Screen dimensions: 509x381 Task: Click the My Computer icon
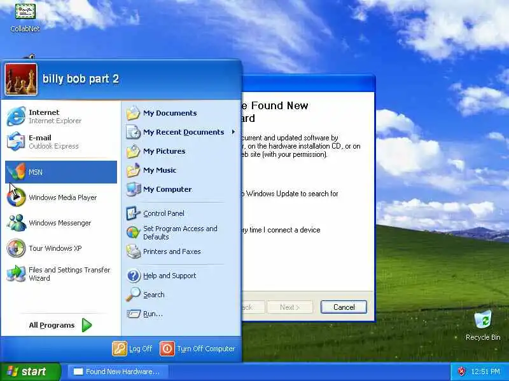(133, 189)
